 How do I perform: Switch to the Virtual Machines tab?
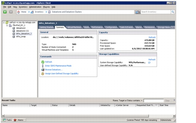pos(74,27)
